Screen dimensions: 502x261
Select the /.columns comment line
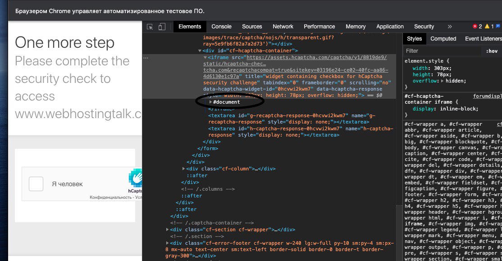(x=208, y=189)
